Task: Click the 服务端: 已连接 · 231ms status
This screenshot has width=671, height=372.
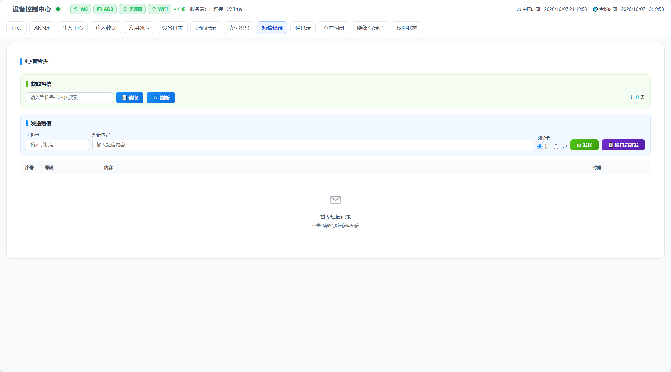Action: pyautogui.click(x=216, y=9)
